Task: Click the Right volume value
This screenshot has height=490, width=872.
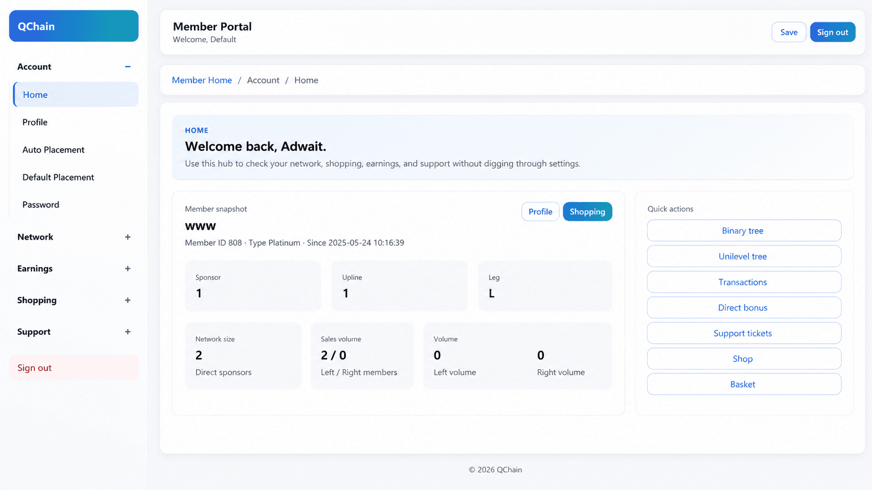Action: click(x=541, y=355)
